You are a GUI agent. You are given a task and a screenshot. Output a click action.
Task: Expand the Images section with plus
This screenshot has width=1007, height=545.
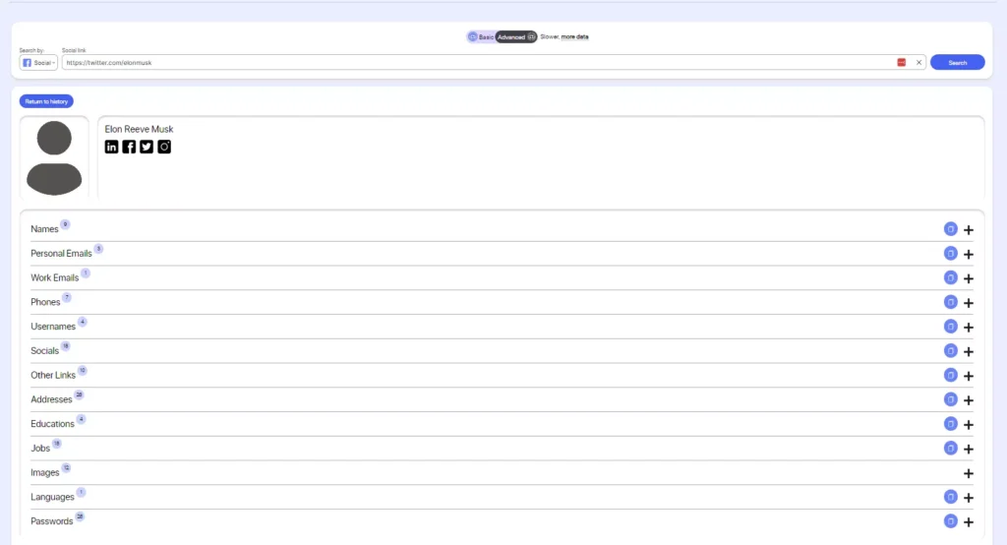pyautogui.click(x=969, y=473)
